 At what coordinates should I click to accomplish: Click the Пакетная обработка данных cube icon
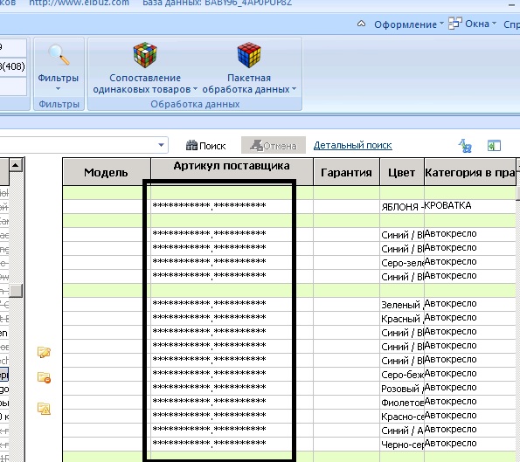pos(249,55)
